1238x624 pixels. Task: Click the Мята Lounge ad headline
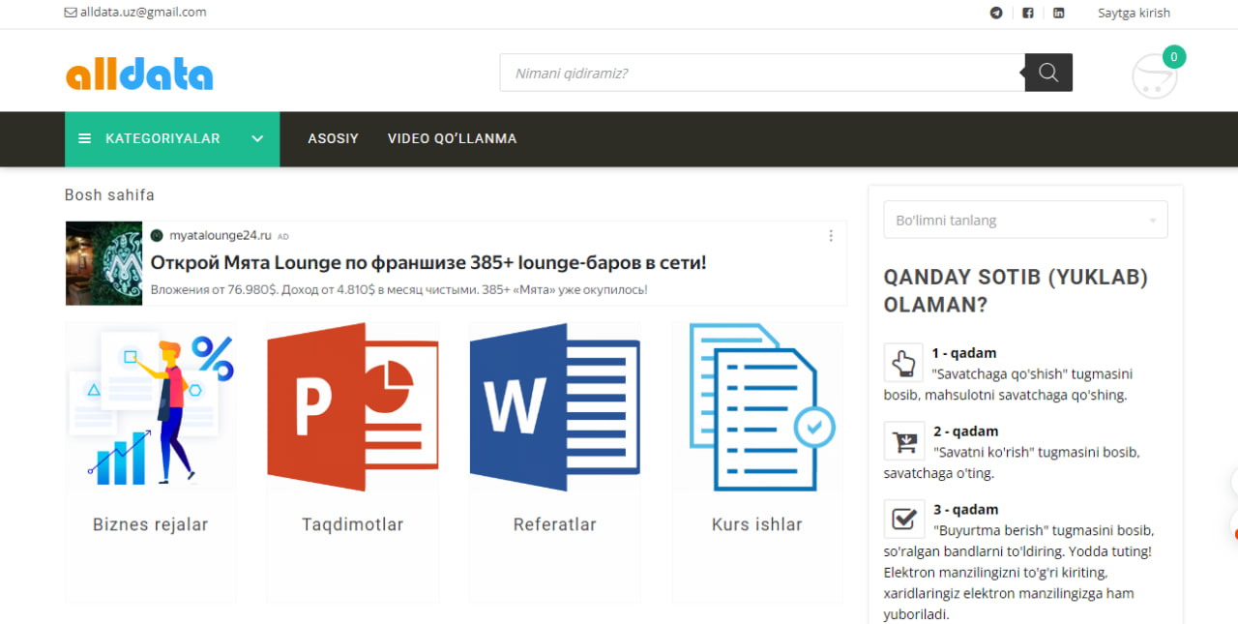coord(428,262)
